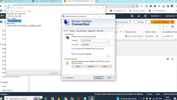
Task: Open Notepad File menu
Action: 8,11
